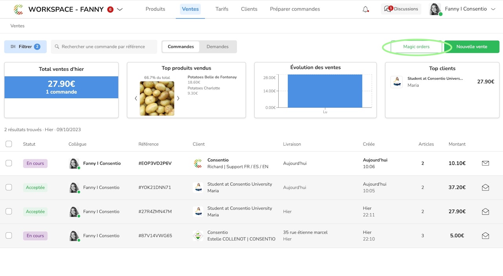The height and width of the screenshot is (276, 503).
Task: Toggle the select-all orders checkbox
Action: [9, 144]
